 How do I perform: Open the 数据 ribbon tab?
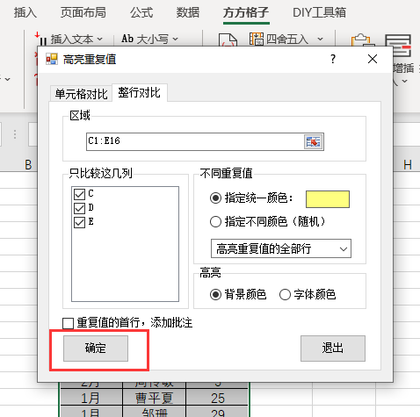click(188, 12)
